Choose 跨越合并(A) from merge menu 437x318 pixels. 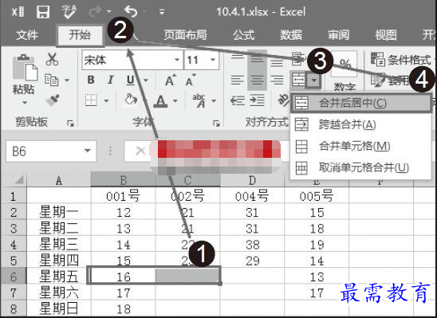pos(360,124)
